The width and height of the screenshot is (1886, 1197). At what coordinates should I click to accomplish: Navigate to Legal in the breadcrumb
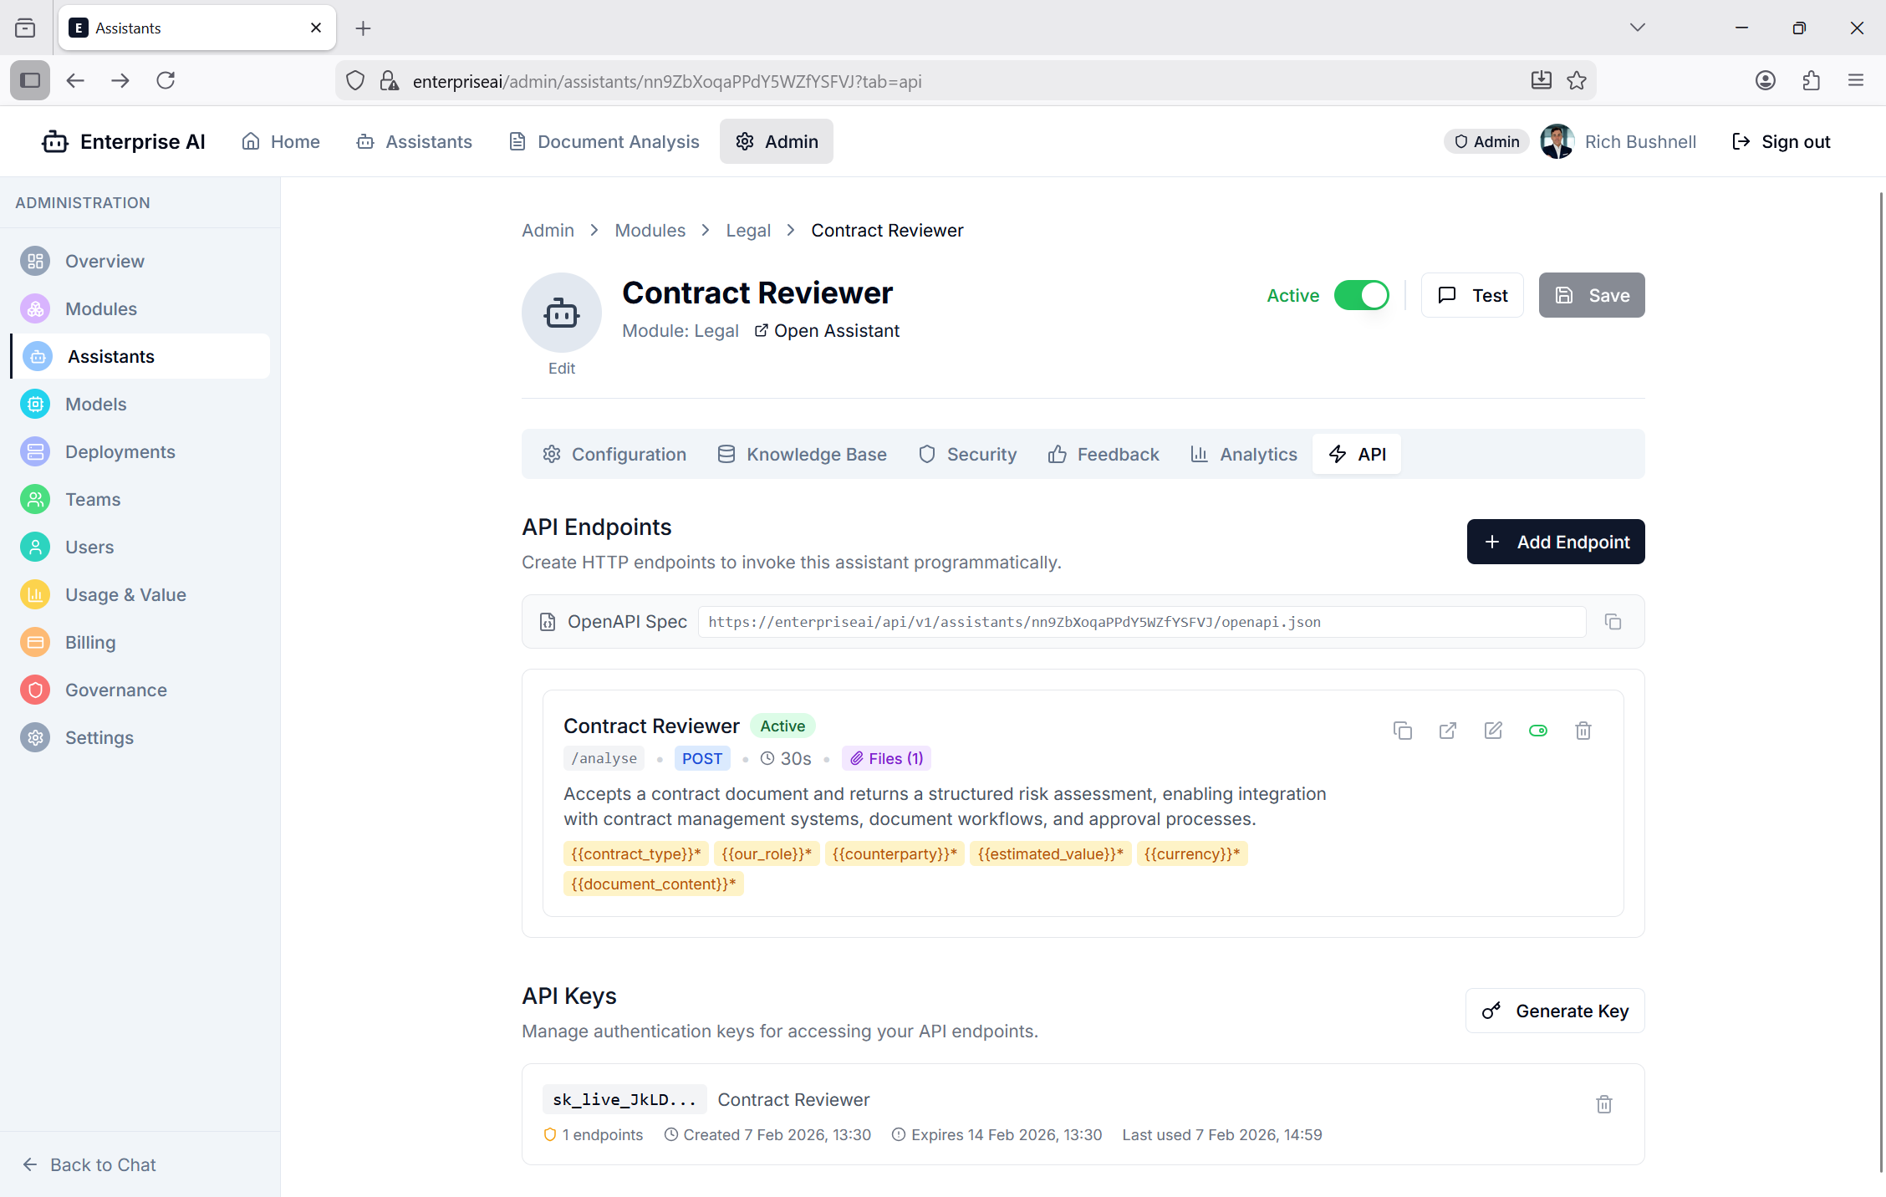pyautogui.click(x=747, y=230)
